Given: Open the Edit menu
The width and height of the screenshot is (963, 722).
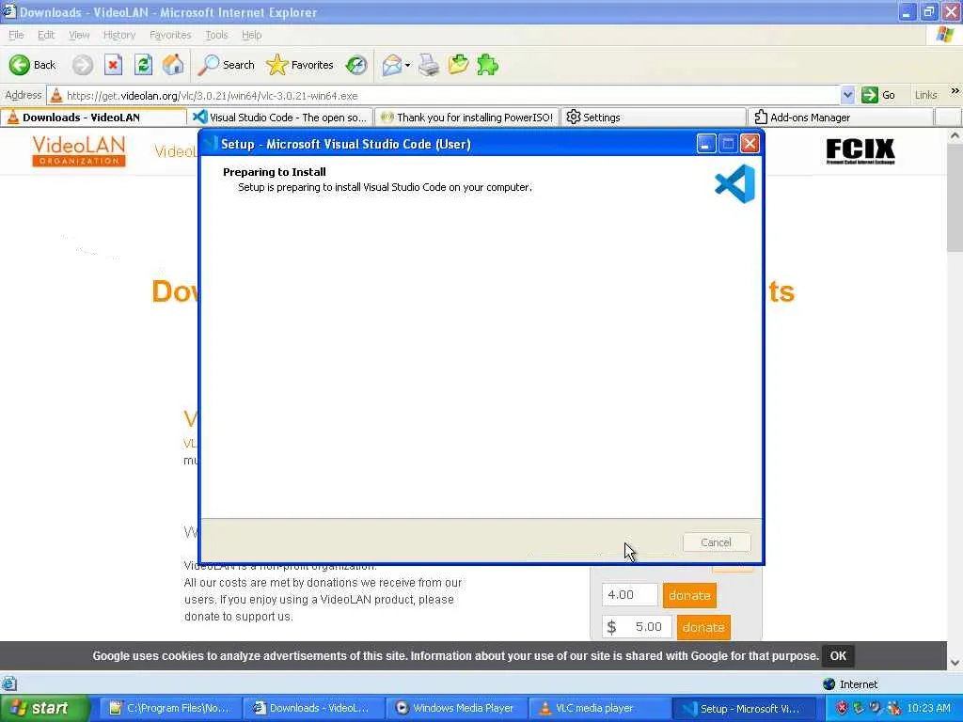Looking at the screenshot, I should pyautogui.click(x=46, y=35).
